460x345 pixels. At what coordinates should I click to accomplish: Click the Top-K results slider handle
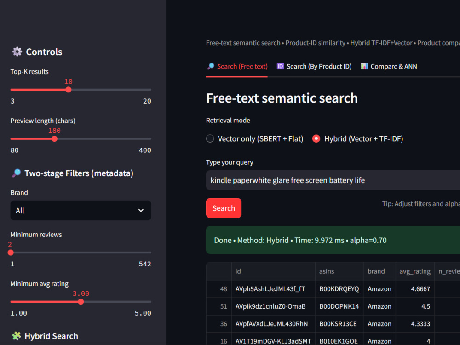point(69,90)
